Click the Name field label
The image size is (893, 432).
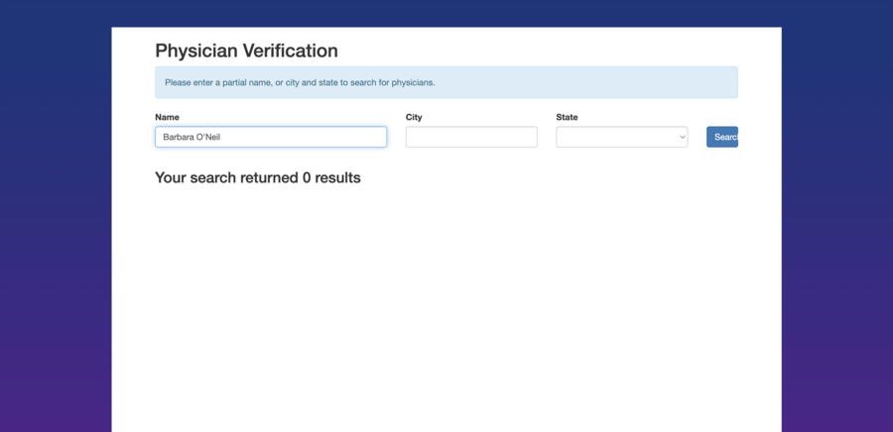(167, 117)
